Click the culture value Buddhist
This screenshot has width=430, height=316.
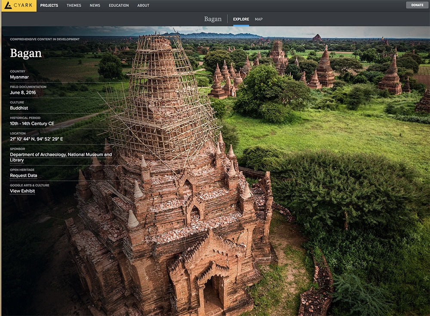tap(19, 108)
